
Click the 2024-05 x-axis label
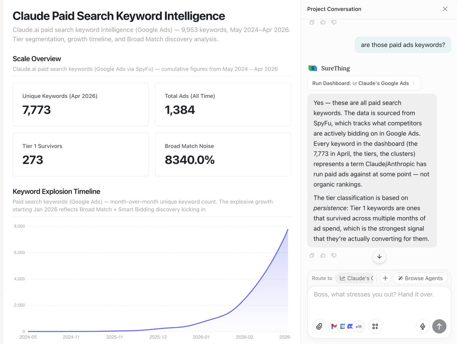pos(28,337)
